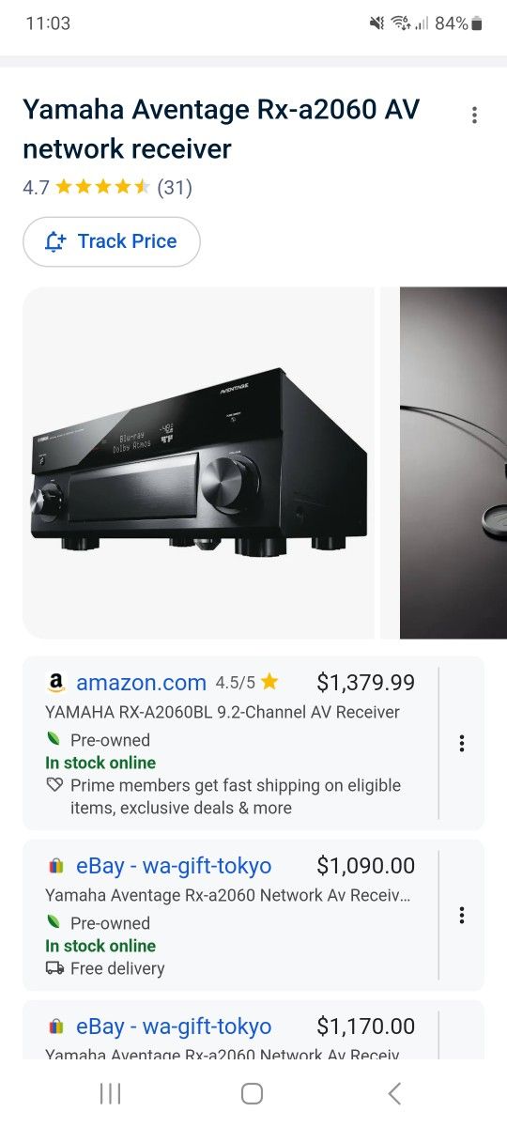The image size is (507, 1127).
Task: Open the three-dot menu beside product title
Action: click(474, 116)
